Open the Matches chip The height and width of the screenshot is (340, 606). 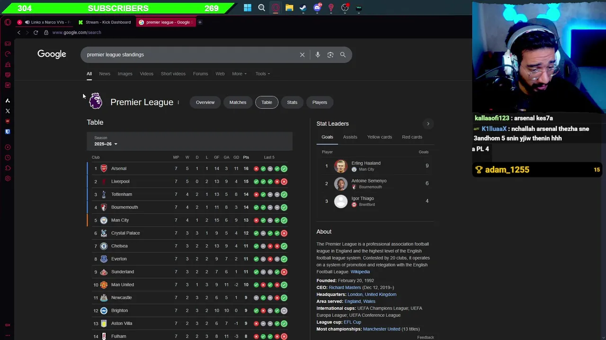(x=238, y=102)
